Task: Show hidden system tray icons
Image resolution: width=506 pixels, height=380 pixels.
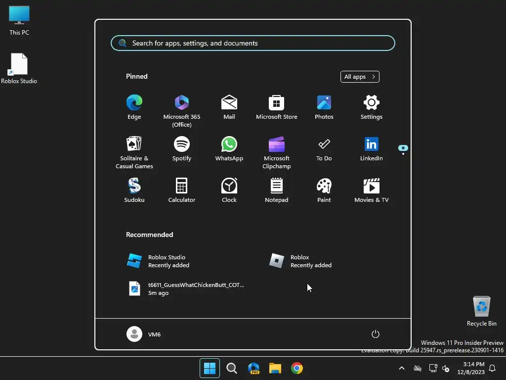Action: (x=402, y=368)
